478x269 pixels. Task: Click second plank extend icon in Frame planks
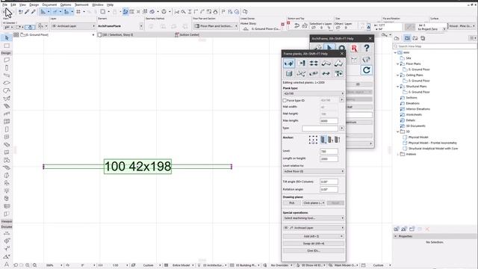tap(302, 63)
